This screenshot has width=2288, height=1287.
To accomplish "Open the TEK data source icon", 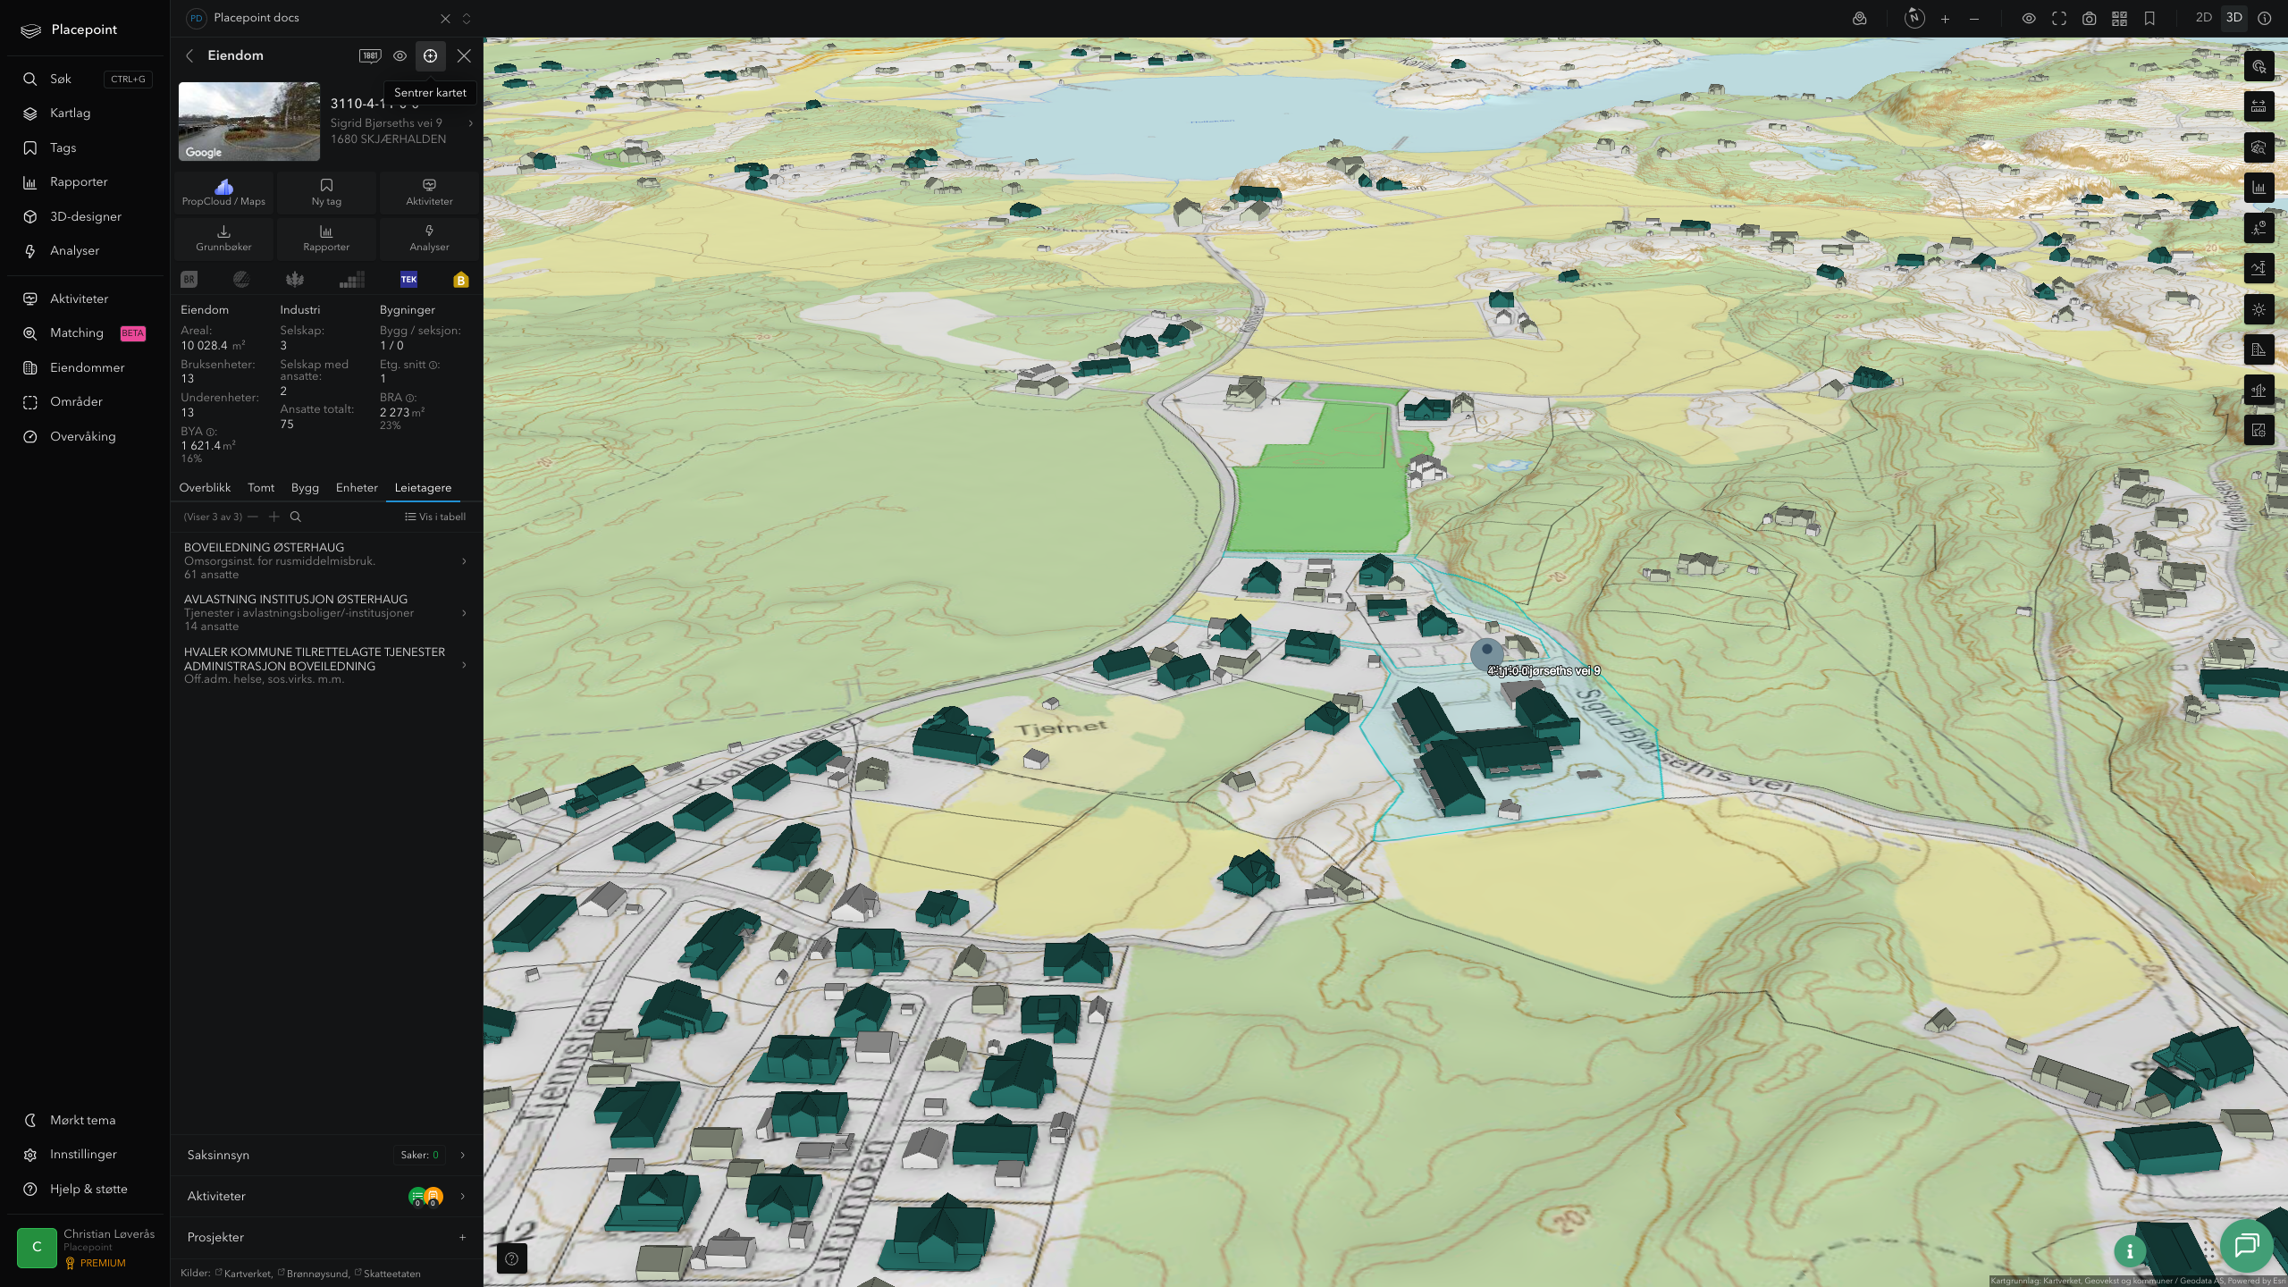I will 408,280.
